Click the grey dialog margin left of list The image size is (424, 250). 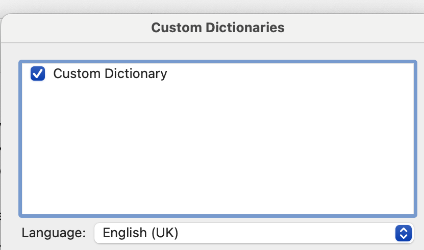click(10, 138)
